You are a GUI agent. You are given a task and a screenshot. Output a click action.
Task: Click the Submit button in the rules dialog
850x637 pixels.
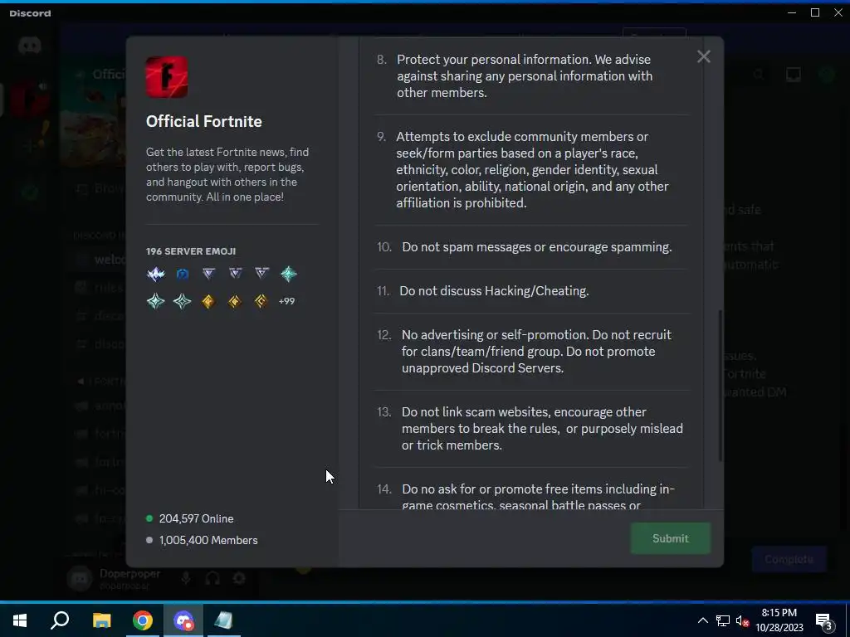pos(671,537)
